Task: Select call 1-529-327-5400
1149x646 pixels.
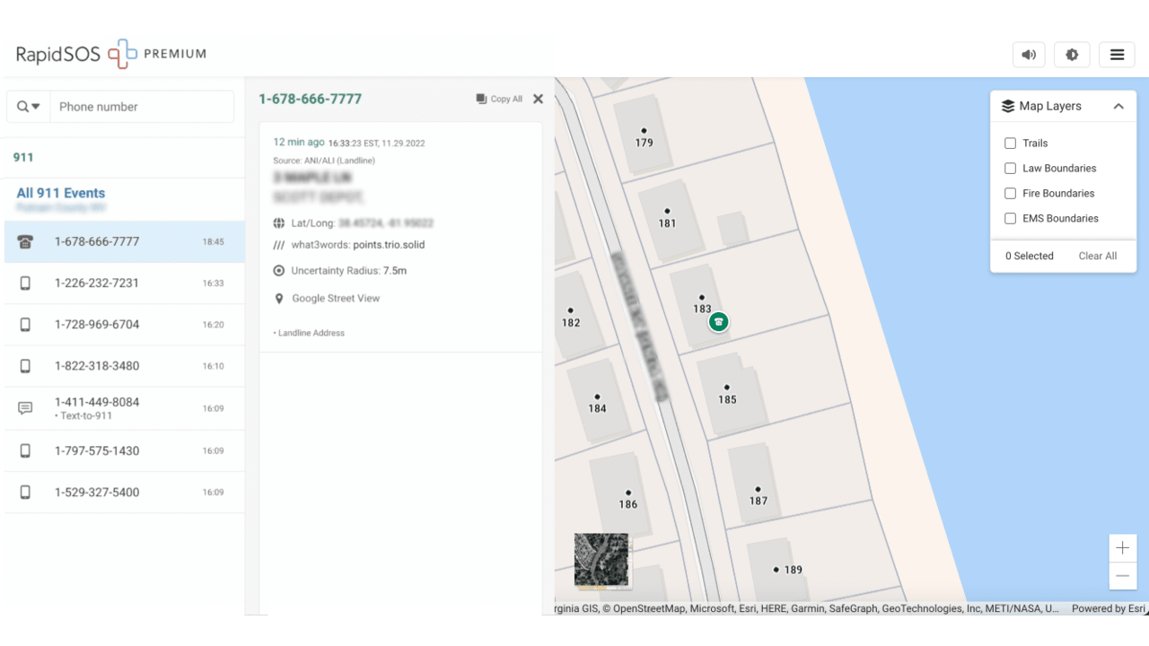Action: 125,493
